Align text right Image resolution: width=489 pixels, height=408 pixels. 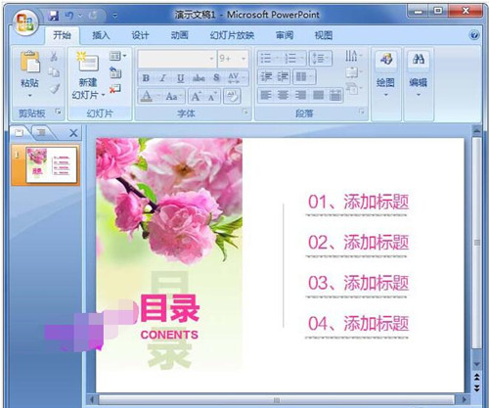pos(300,96)
